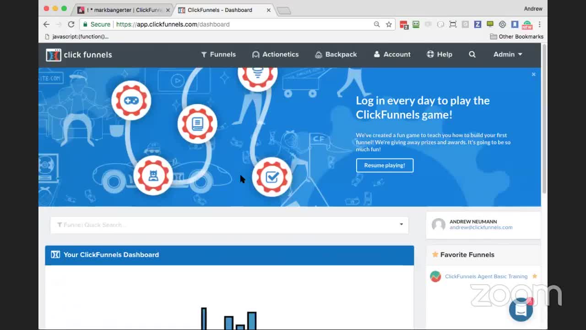Open the Account menu
The width and height of the screenshot is (586, 330).
[x=392, y=54]
